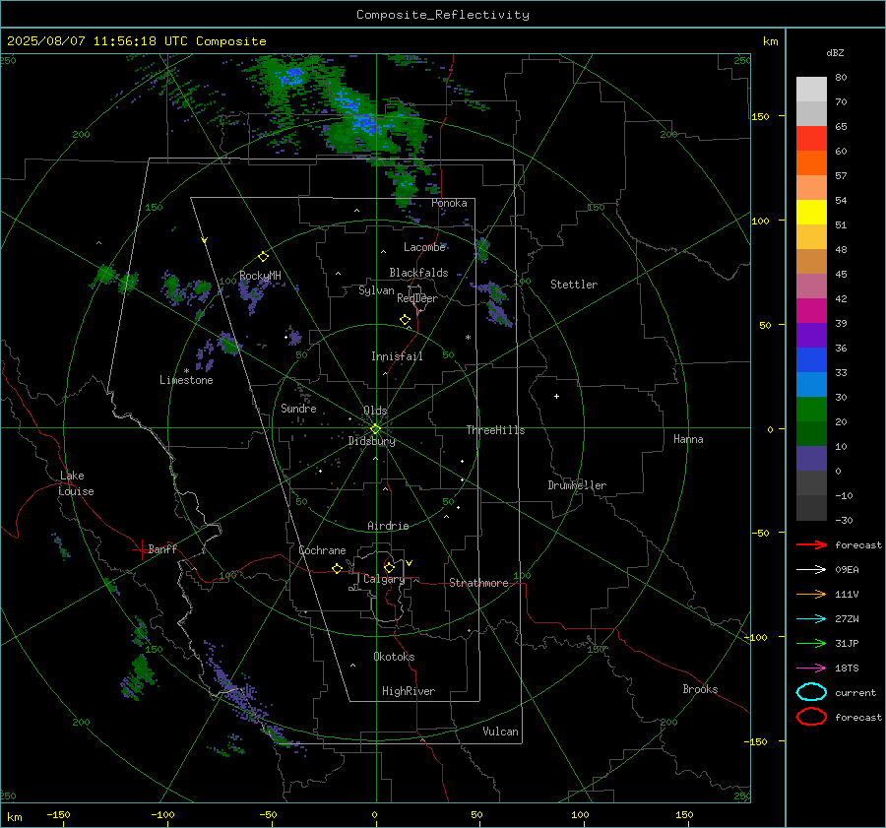
Task: Click the Strathmore label
Action: click(x=478, y=583)
